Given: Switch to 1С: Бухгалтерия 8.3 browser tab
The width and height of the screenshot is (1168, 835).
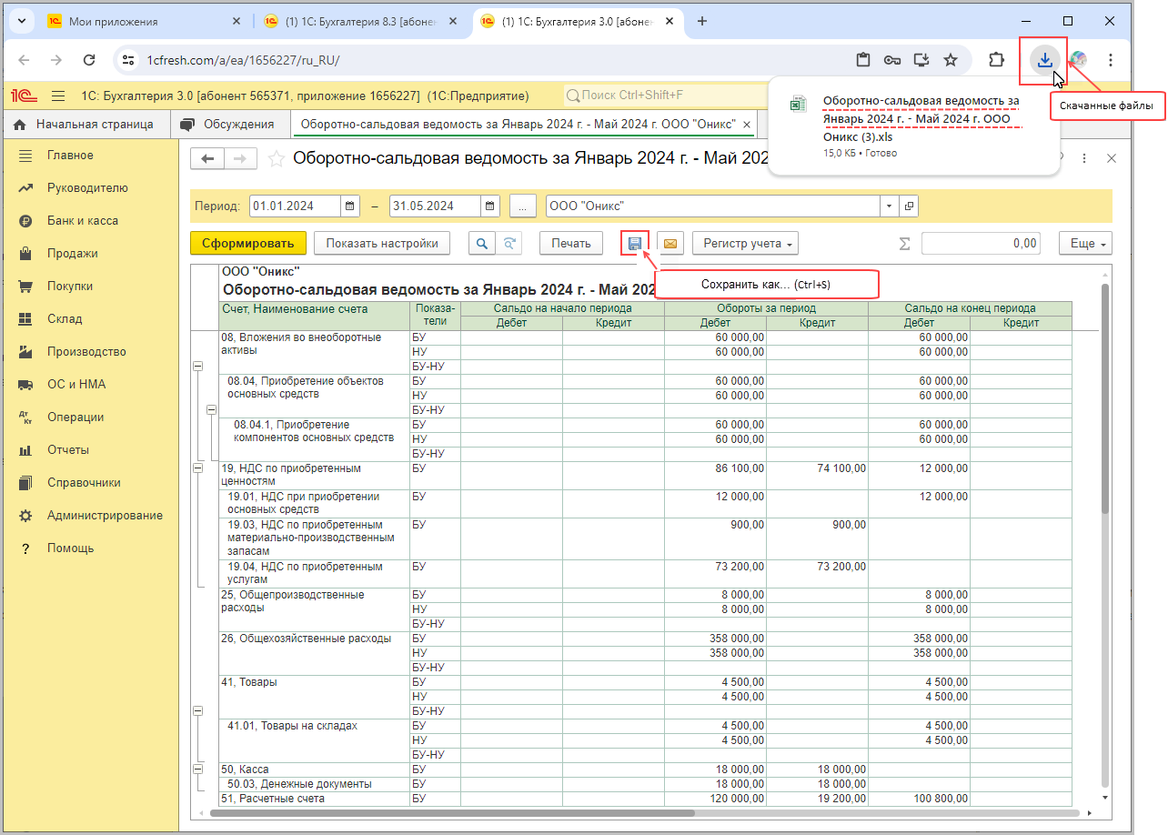Looking at the screenshot, I should (x=362, y=21).
